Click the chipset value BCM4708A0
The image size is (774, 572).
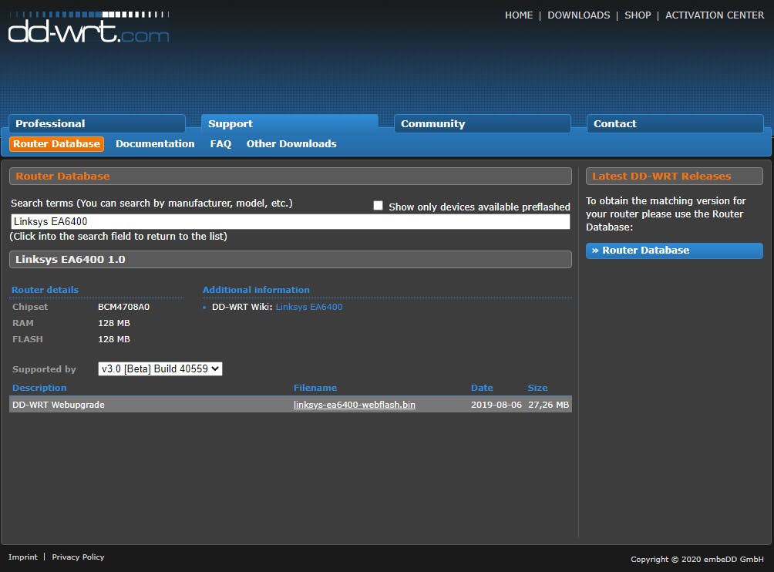[123, 307]
